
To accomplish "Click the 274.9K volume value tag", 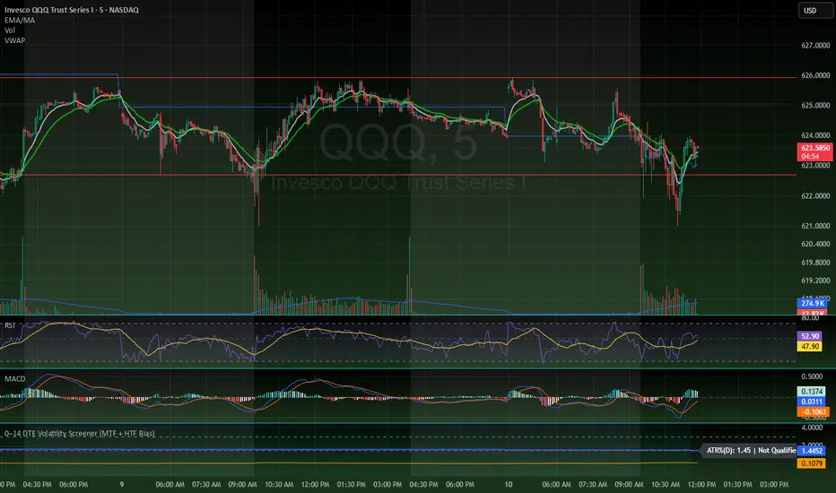I will coord(812,303).
